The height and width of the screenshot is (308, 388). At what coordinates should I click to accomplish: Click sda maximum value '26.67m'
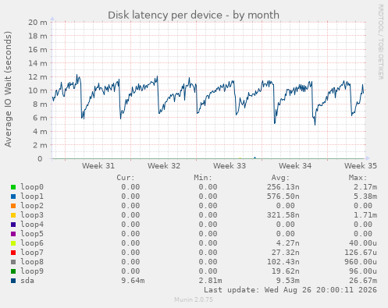pyautogui.click(x=361, y=281)
